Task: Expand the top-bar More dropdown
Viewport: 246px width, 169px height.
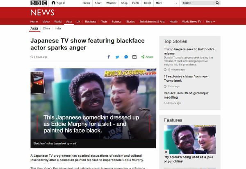Action: click(x=160, y=3)
